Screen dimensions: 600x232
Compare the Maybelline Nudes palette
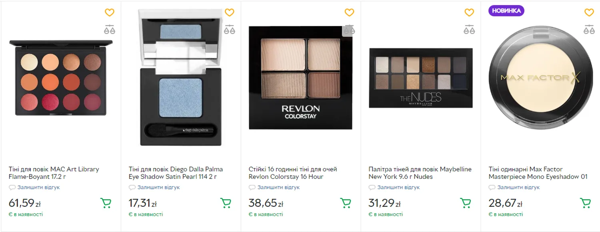[x=469, y=29]
